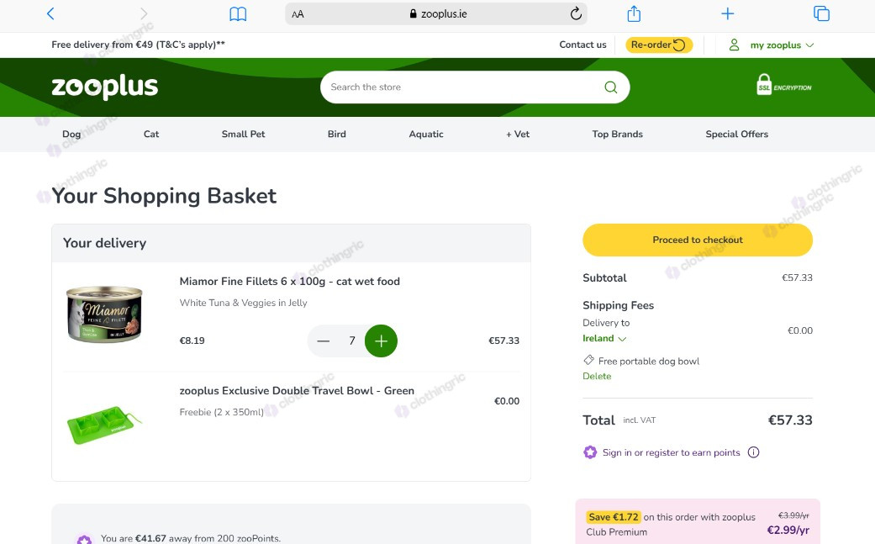Image resolution: width=875 pixels, height=544 pixels.
Task: Increase Miamor quantity with plus button
Action: coord(381,341)
